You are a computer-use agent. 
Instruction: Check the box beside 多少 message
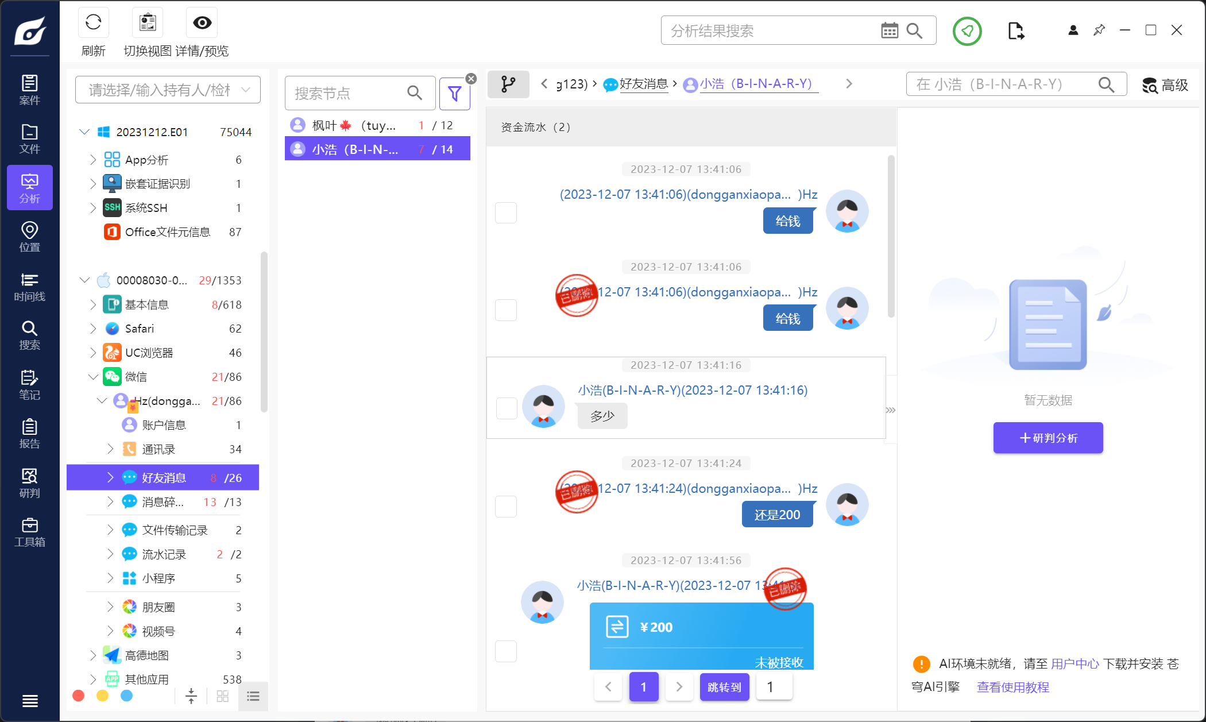[506, 408]
